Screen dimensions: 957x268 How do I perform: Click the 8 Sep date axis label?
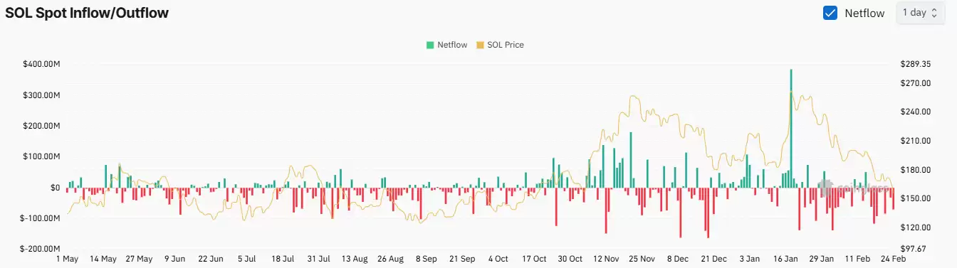click(427, 259)
